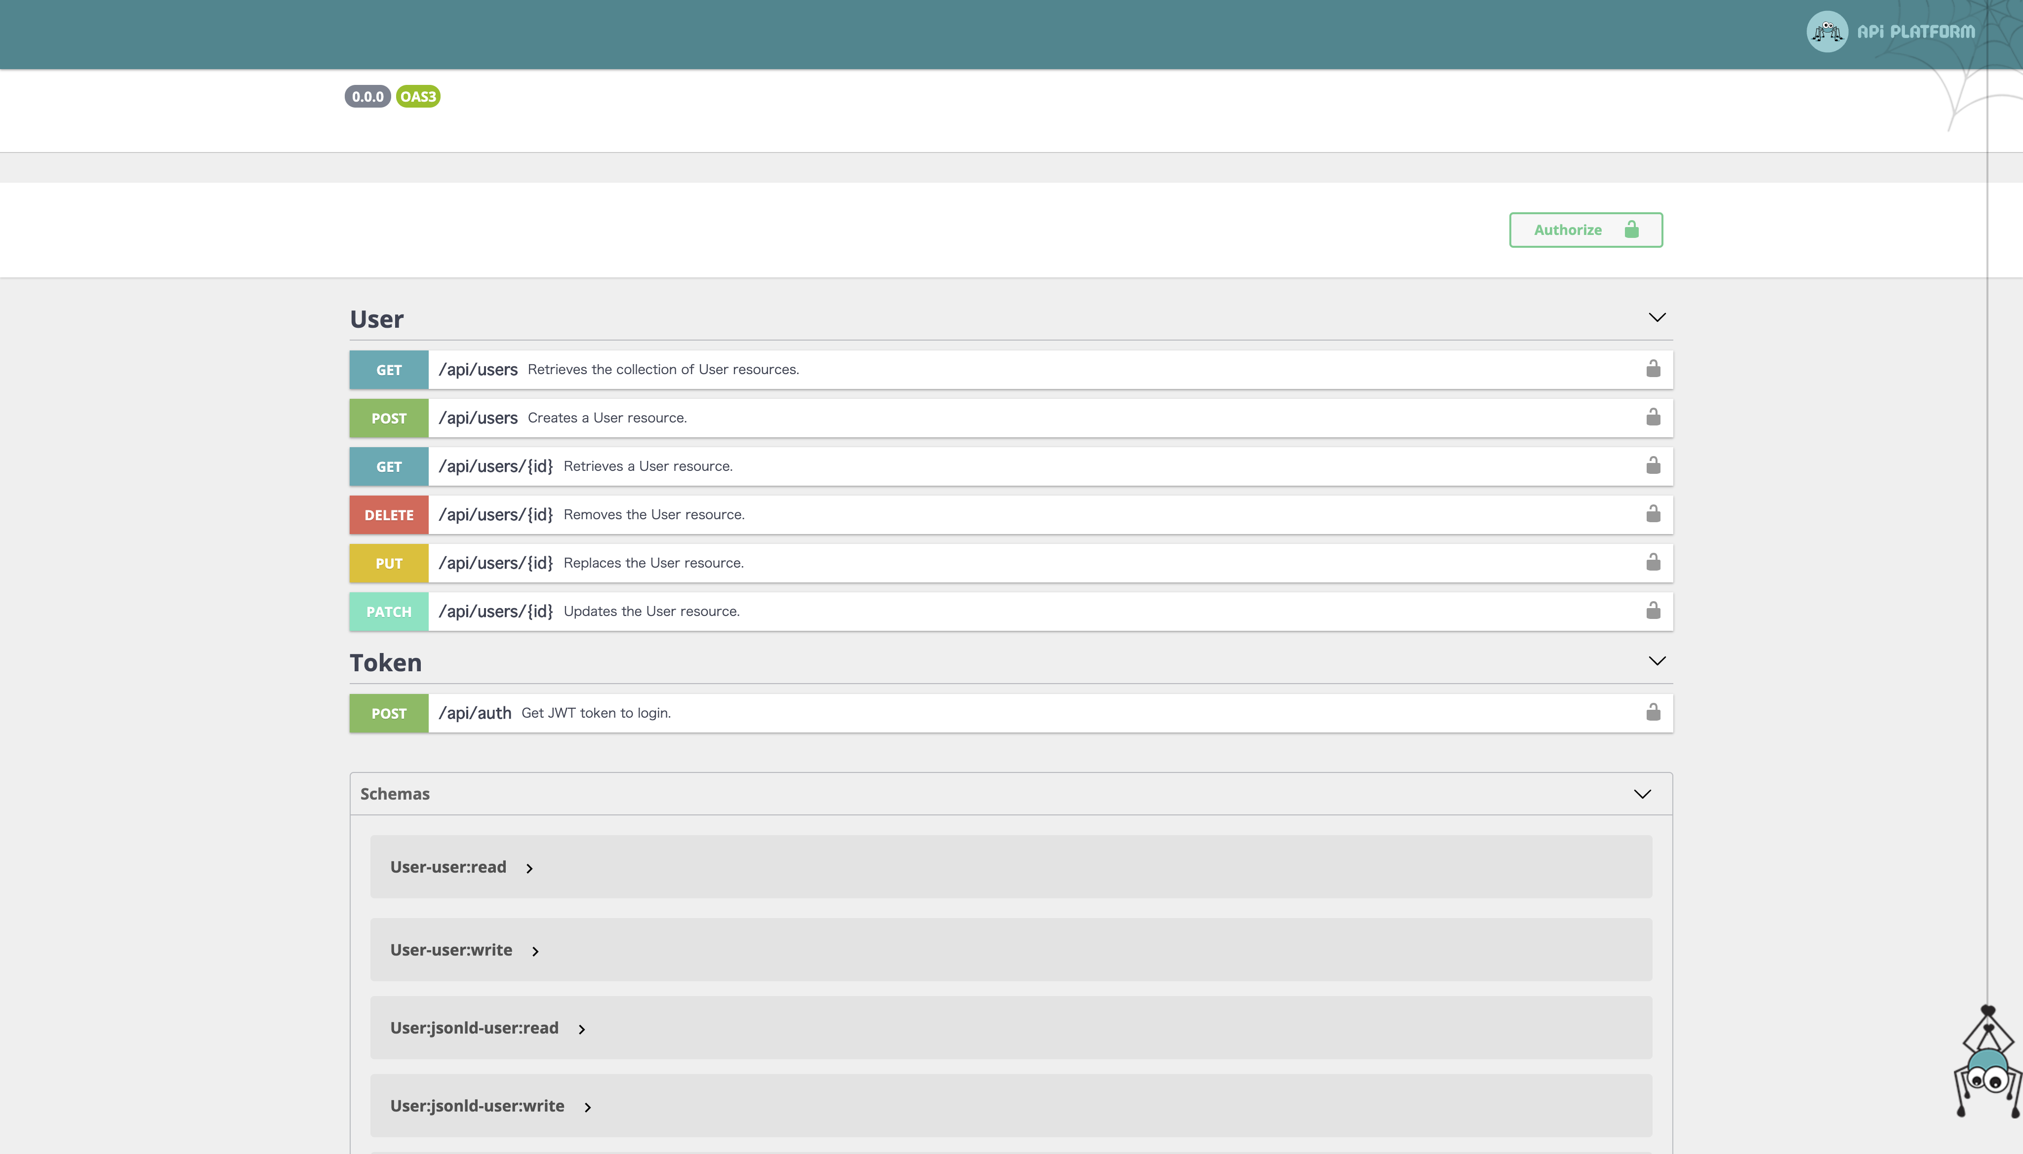Screen dimensions: 2023x1154
Task: Collapse the User section with its chevron
Action: [1657, 317]
